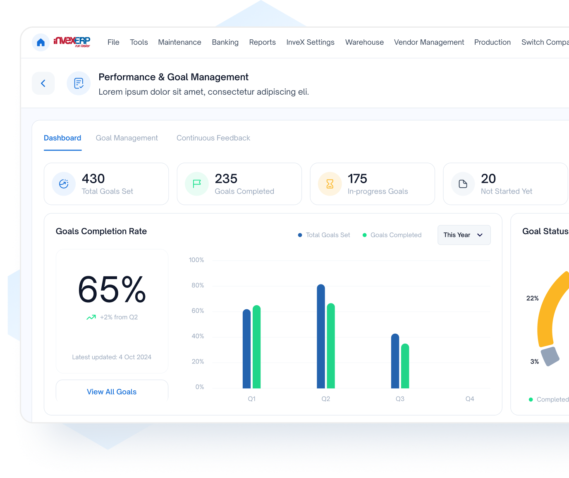Screen dimensions: 569x478
Task: Click the View All Goals button
Action: click(112, 391)
